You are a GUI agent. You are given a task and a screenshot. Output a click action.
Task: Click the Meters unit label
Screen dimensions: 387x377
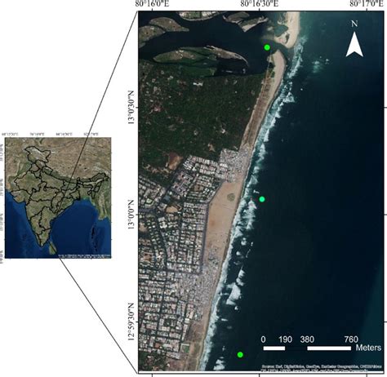(x=368, y=348)
